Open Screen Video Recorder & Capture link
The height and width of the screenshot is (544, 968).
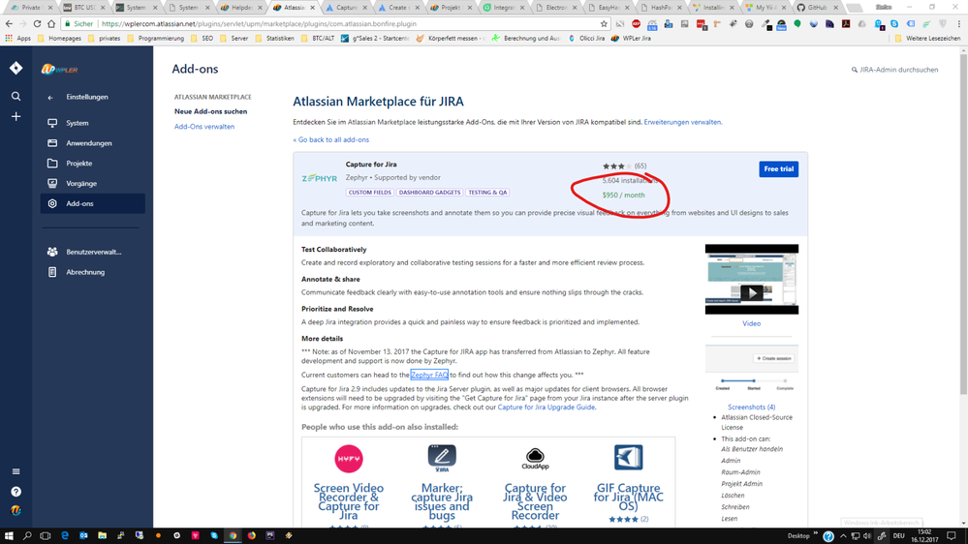(349, 501)
